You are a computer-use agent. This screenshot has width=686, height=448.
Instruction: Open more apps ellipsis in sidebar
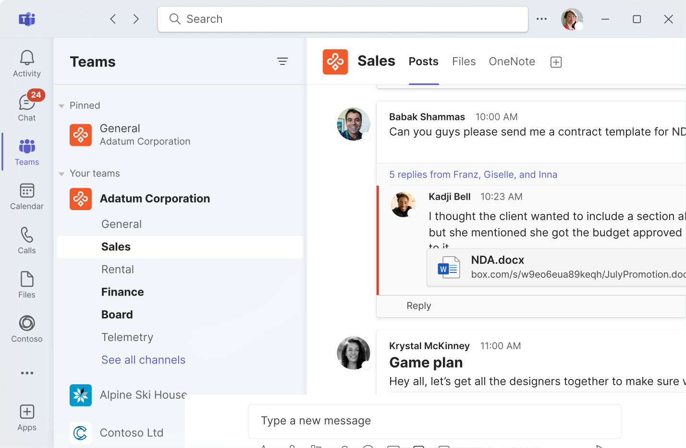(27, 373)
